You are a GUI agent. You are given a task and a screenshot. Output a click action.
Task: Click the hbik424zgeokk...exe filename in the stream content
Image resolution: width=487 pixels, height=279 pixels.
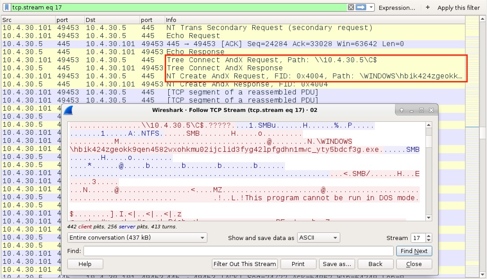coord(224,150)
